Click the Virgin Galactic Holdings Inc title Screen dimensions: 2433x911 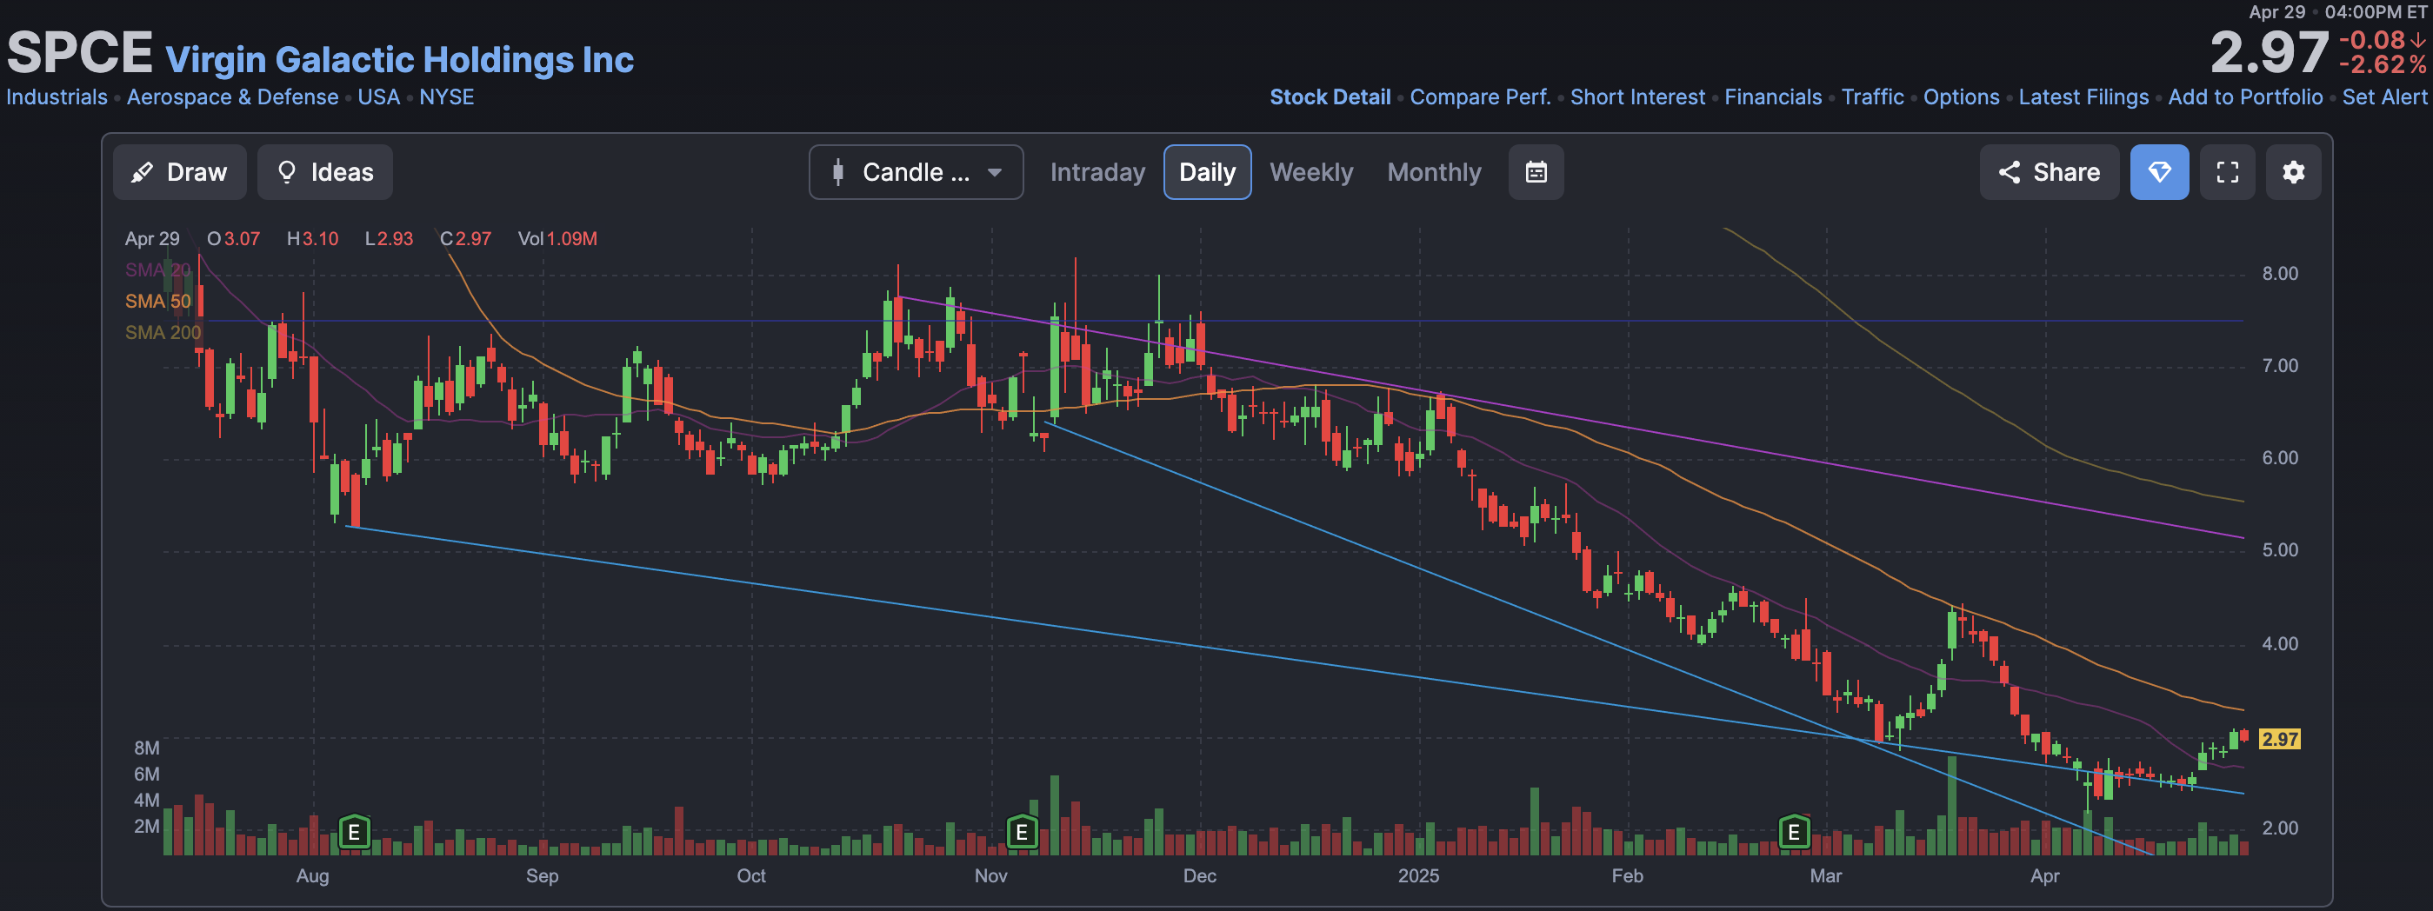point(399,59)
